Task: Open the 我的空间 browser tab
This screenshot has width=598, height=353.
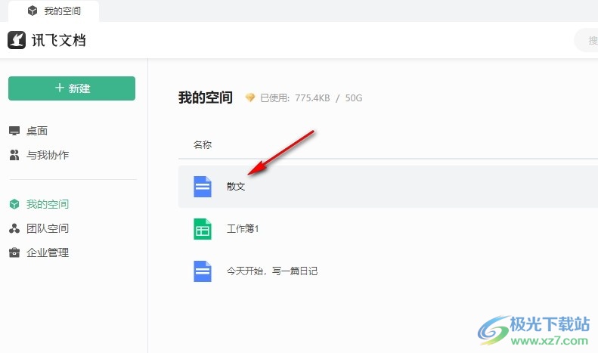Action: (54, 11)
